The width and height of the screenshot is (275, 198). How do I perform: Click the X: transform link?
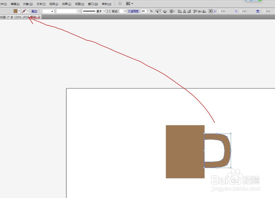[215, 11]
